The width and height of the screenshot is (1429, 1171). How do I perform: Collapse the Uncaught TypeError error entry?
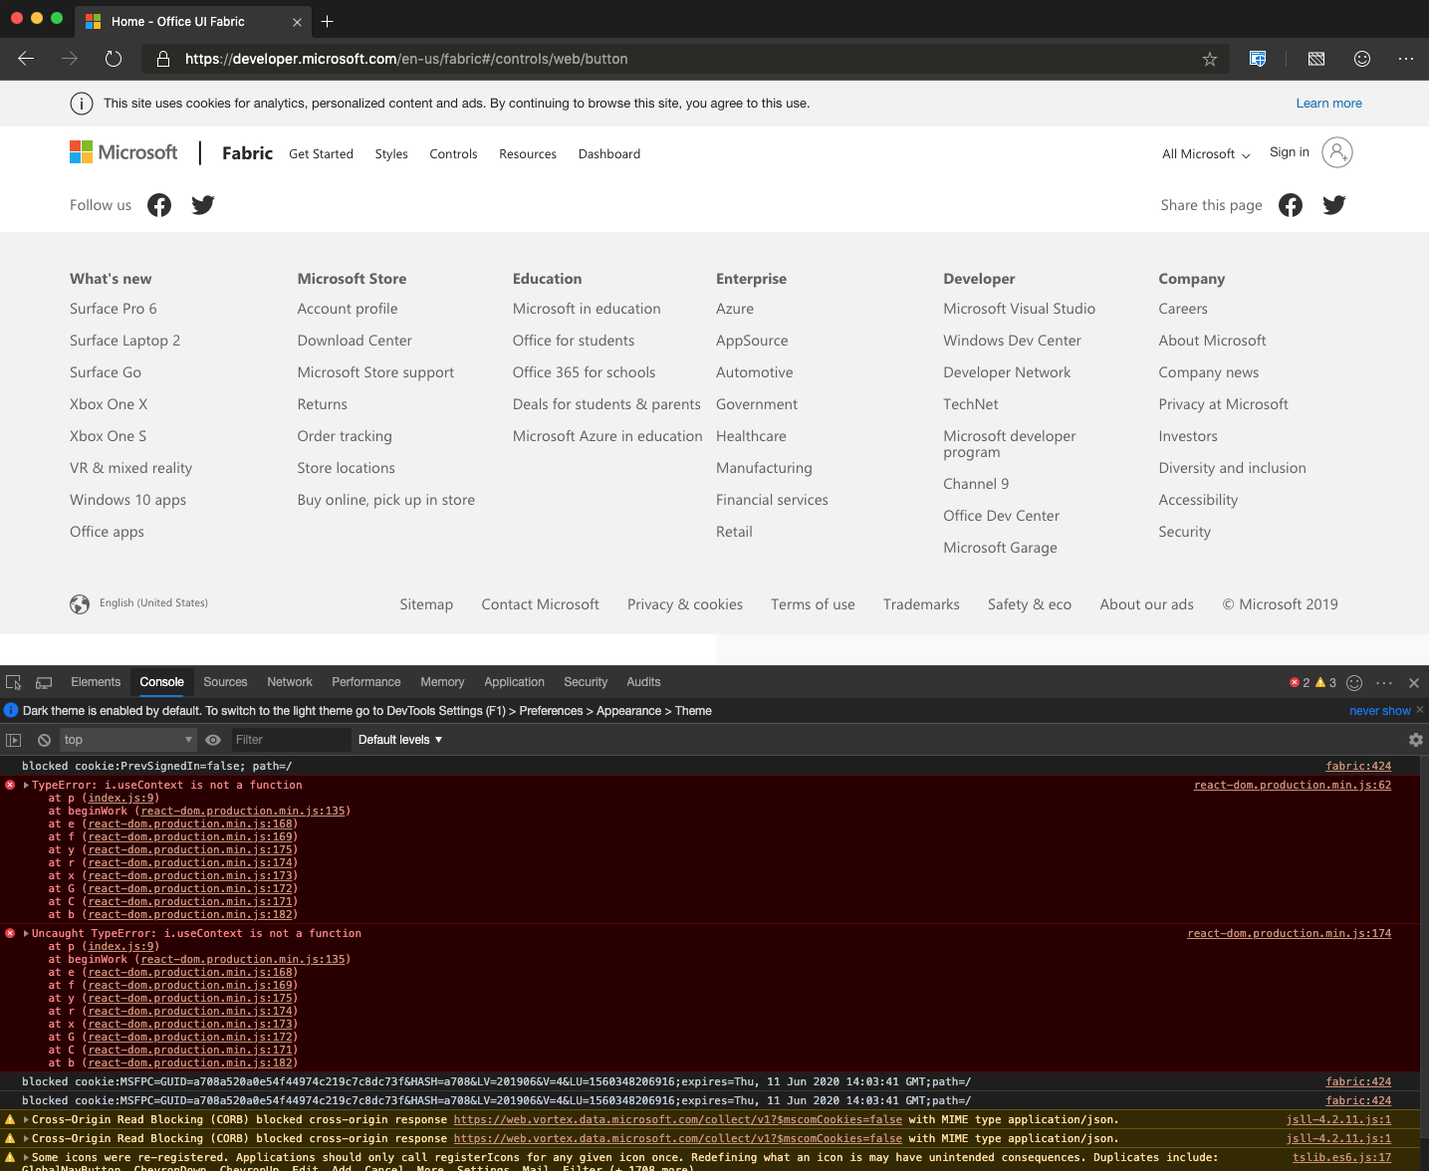click(26, 933)
